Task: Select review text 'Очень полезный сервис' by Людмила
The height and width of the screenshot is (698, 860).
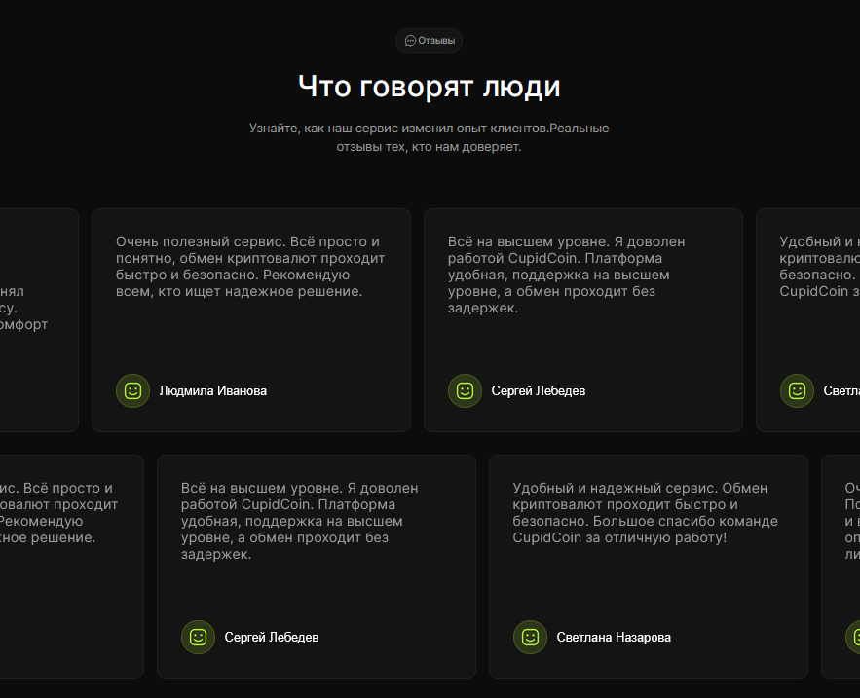Action: point(250,266)
